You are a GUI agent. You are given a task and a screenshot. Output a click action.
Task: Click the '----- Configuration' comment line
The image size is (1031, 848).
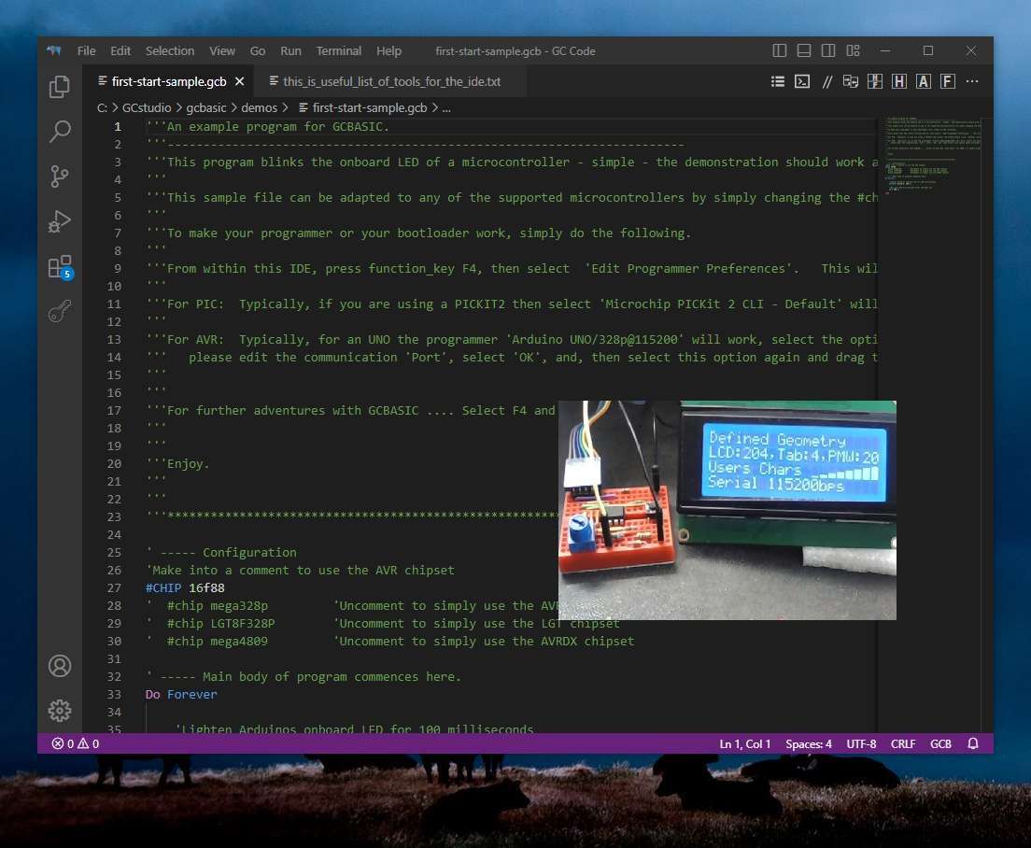(221, 552)
